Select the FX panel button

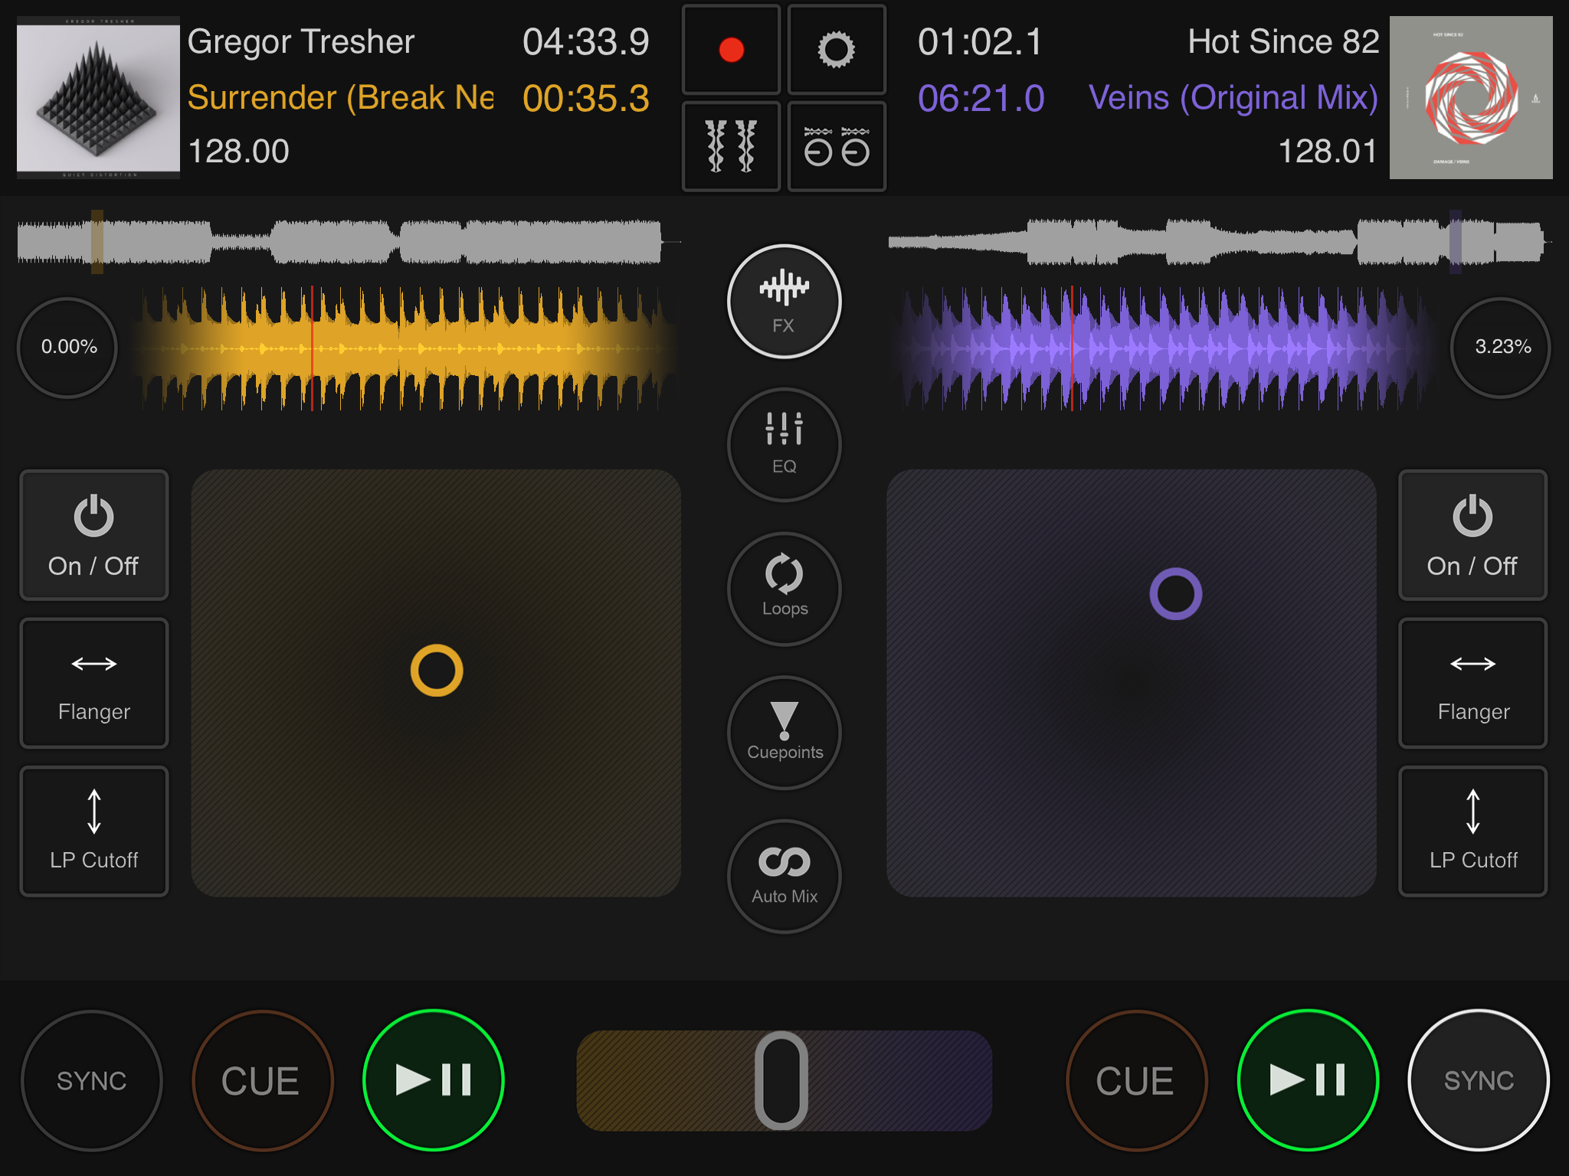[784, 302]
